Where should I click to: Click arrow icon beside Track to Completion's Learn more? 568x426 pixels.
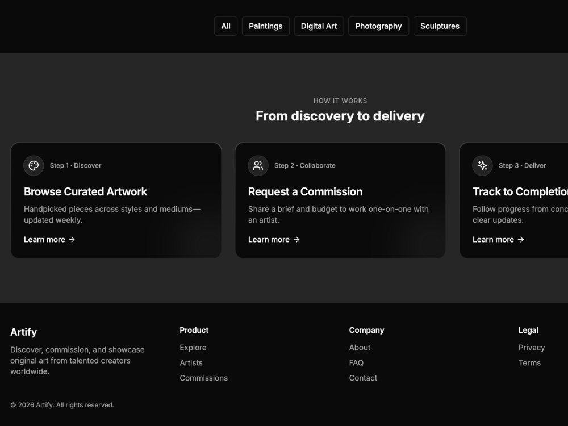tap(520, 240)
